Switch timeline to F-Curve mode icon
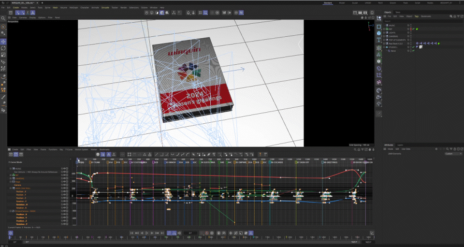Viewport: 464px width, 247px height. (16, 154)
